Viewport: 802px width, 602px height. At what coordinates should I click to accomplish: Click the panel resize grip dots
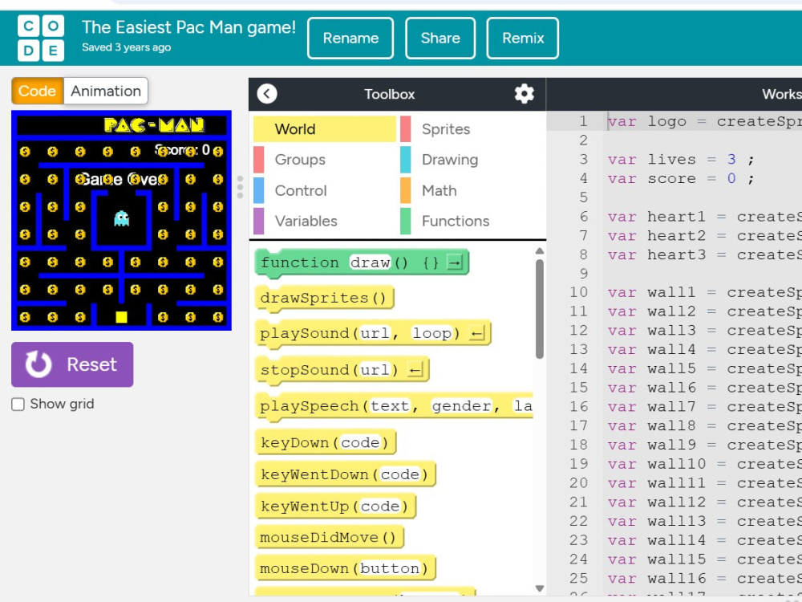pos(240,187)
